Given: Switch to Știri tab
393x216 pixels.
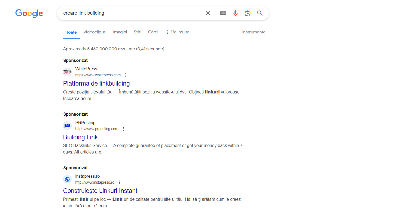Looking at the screenshot, I should click(x=138, y=32).
